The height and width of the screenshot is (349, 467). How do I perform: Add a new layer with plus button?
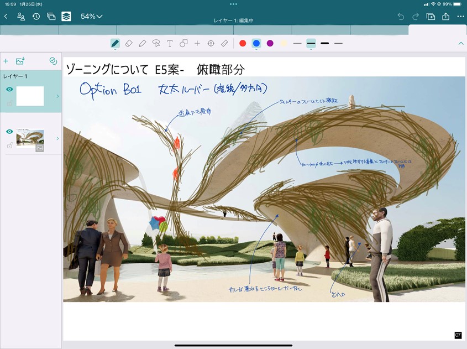tap(6, 61)
